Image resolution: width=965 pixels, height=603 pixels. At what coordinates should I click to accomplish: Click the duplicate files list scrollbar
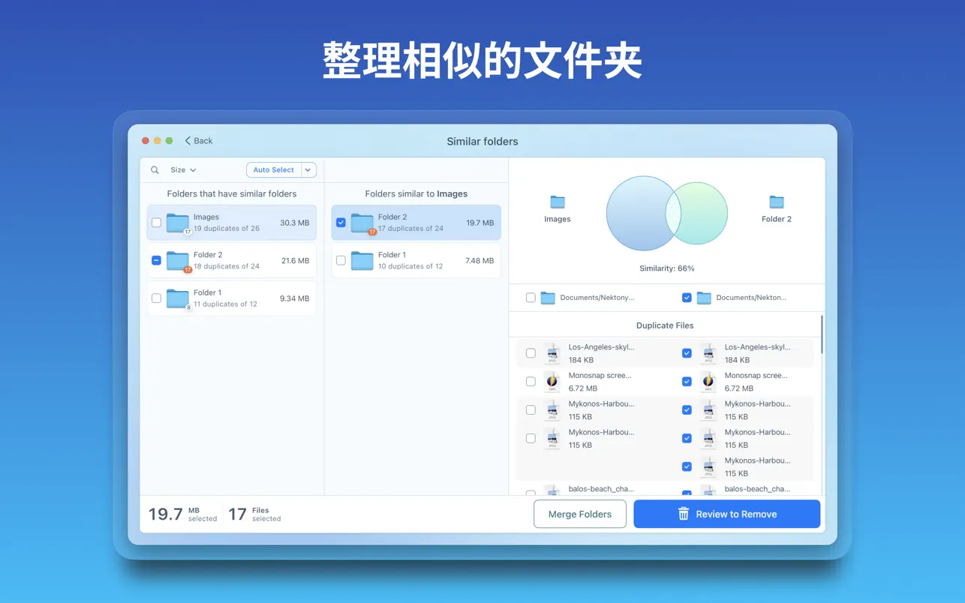[x=822, y=334]
